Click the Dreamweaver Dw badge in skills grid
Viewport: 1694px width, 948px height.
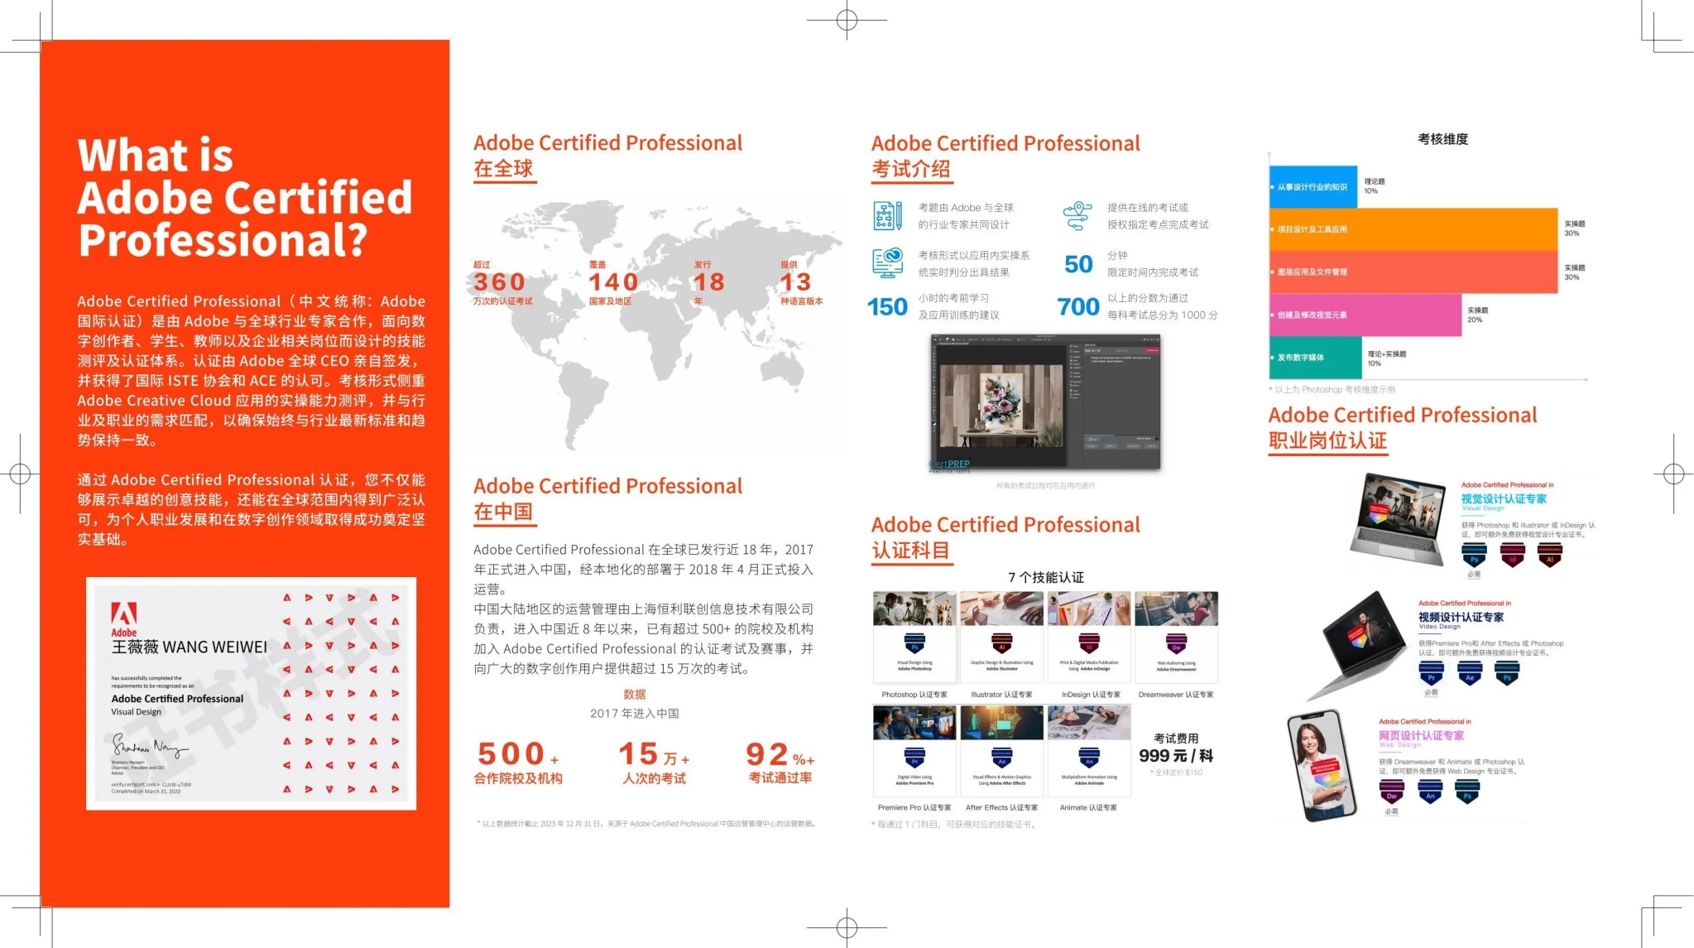(x=1176, y=643)
